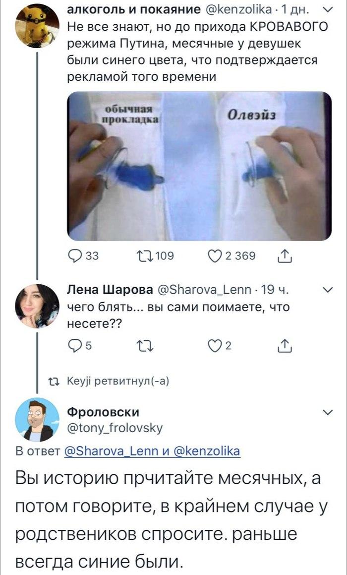Viewport: 347px width, 575px height.
Task: Share Лена Шарова's tweet
Action: point(285,346)
